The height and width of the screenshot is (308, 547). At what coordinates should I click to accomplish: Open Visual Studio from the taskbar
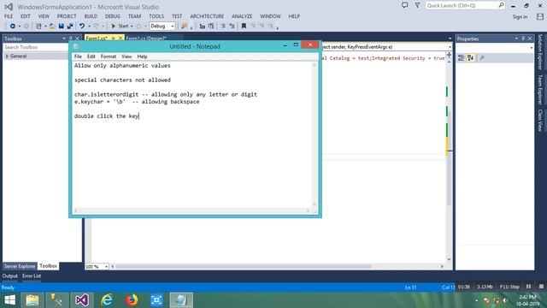82,300
